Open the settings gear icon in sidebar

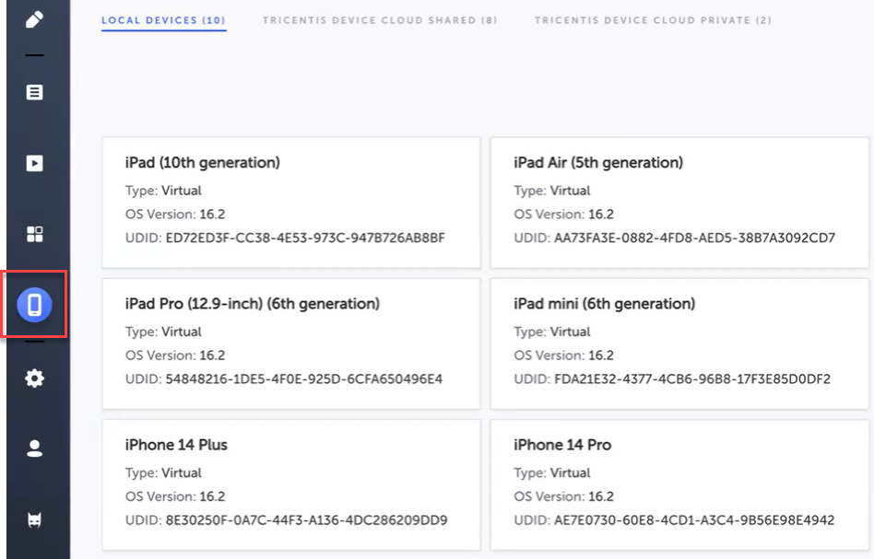[x=34, y=378]
